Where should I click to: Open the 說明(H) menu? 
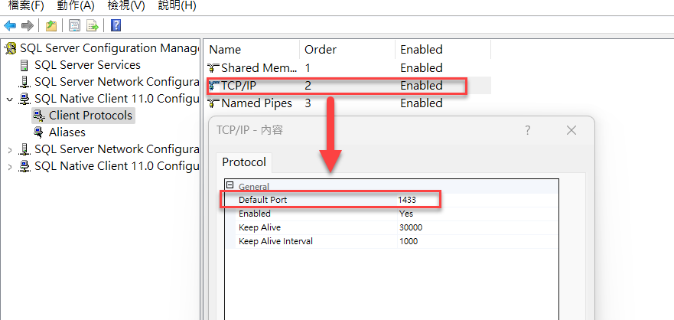coord(177,5)
